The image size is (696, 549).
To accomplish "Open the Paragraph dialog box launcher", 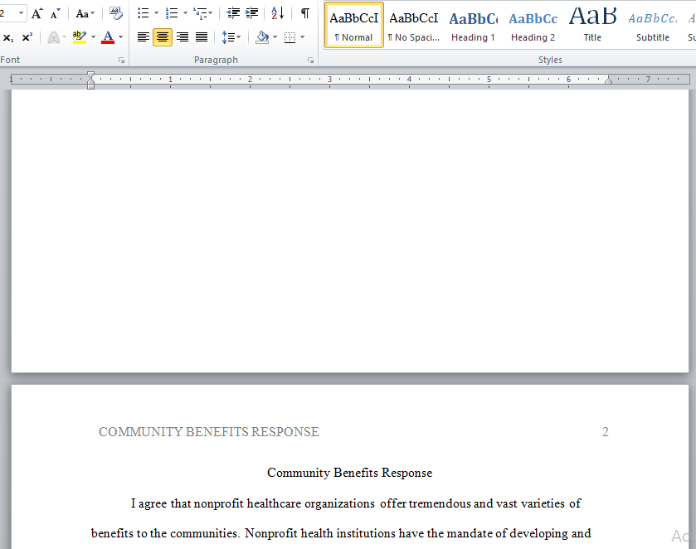I will (311, 61).
